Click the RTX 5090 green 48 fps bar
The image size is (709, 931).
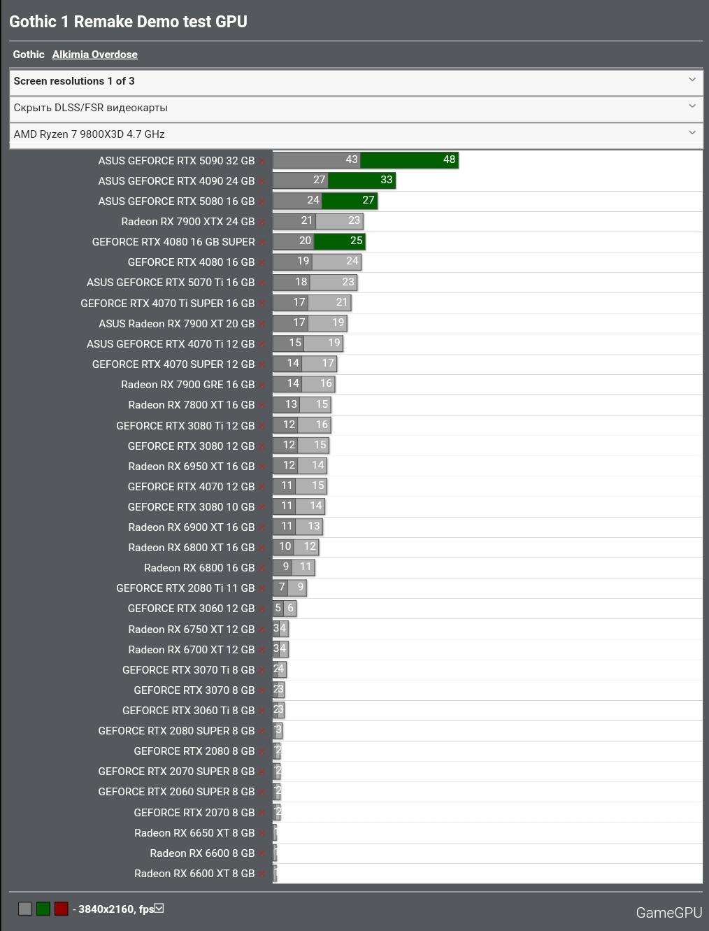409,160
